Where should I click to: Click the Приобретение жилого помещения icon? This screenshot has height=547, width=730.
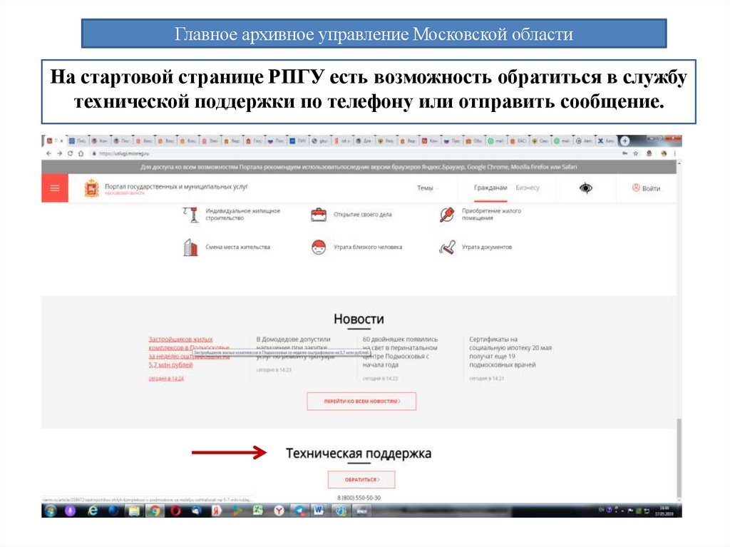point(448,213)
